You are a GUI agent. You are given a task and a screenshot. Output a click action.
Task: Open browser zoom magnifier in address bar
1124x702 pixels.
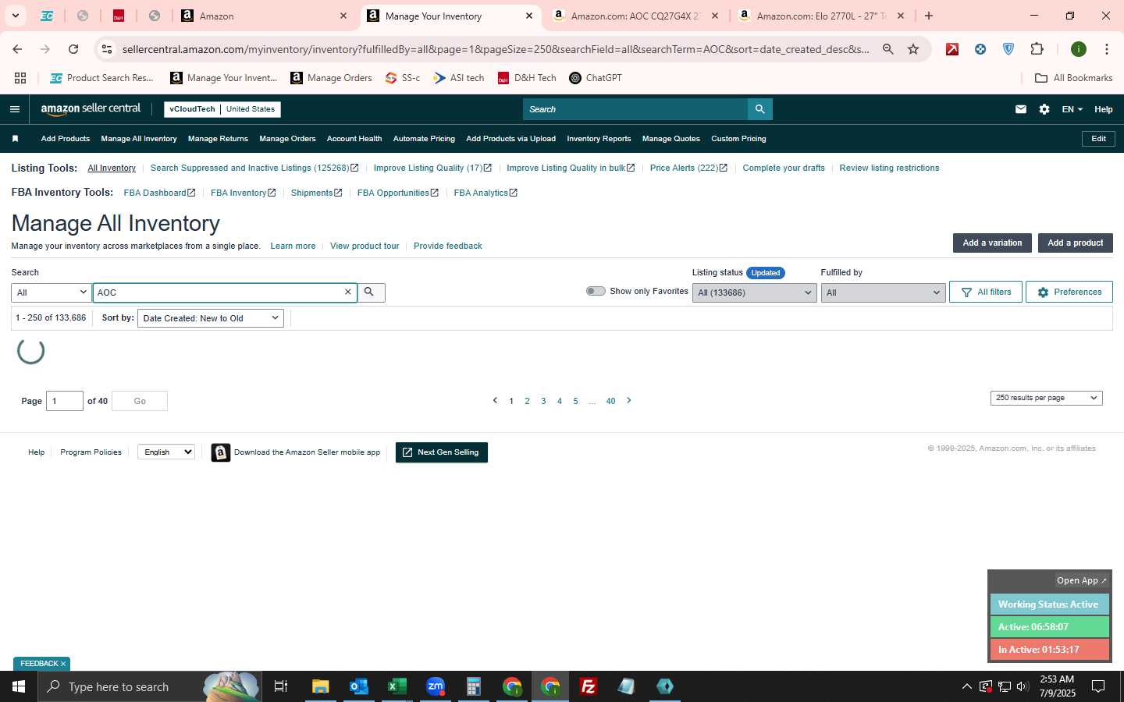pos(888,49)
